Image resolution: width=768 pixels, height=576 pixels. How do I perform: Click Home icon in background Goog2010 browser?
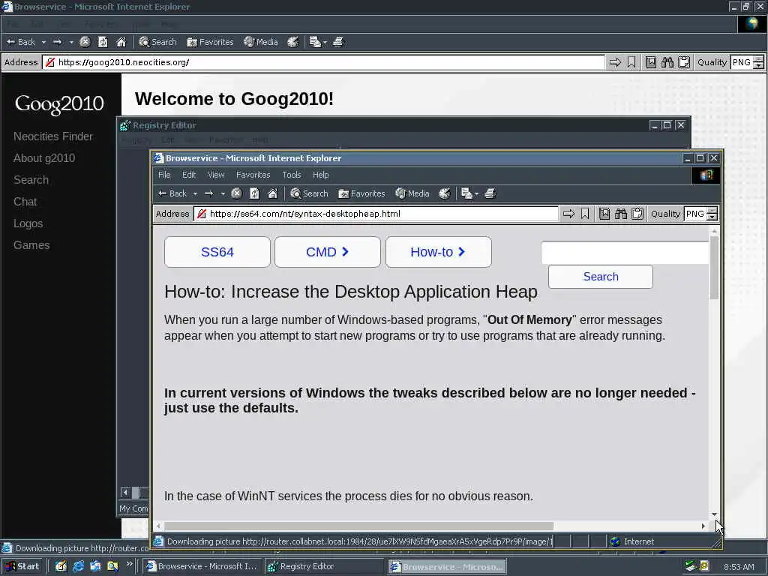[121, 42]
